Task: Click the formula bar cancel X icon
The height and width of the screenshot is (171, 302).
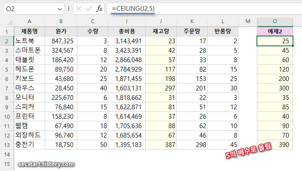Action: (x=78, y=9)
